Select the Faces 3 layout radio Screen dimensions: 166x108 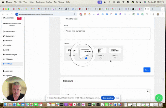click(100, 58)
